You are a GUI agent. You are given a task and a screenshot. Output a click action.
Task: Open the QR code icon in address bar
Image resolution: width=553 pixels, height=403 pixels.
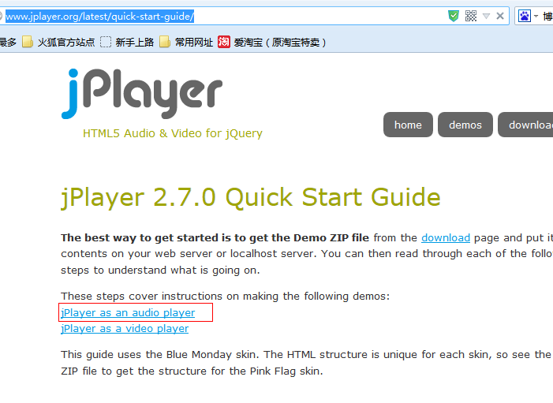point(471,16)
